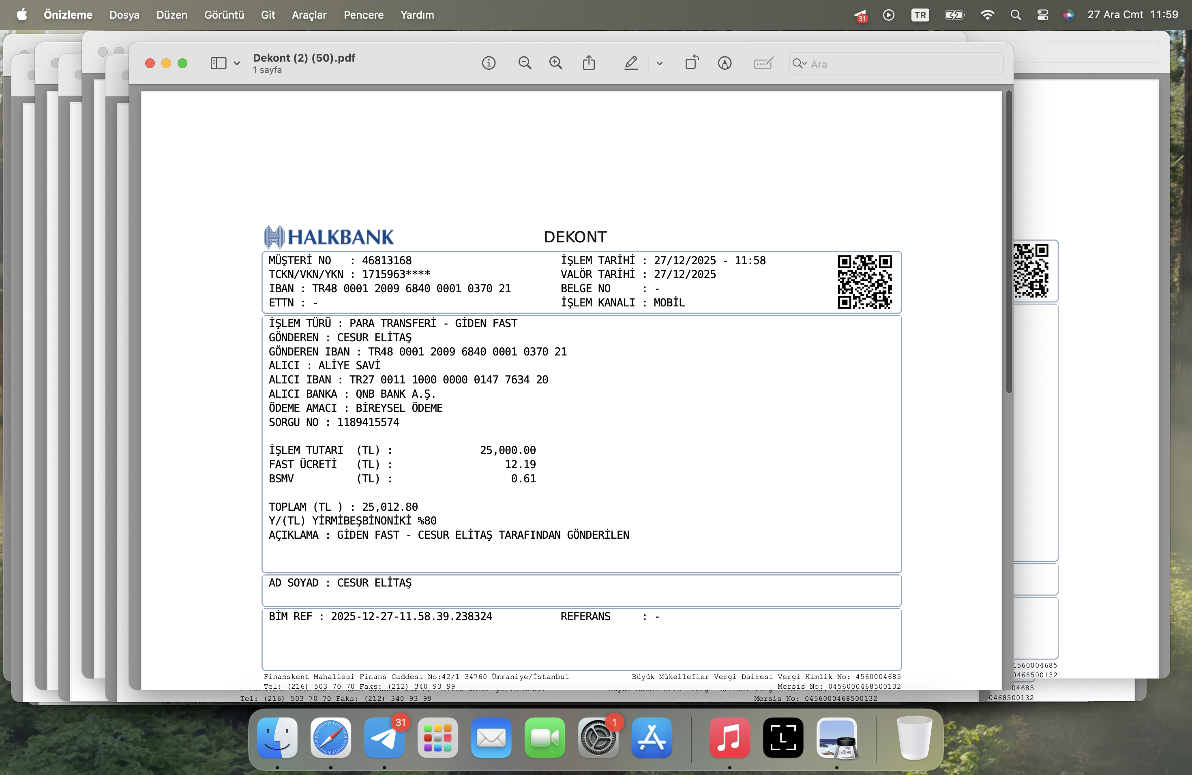
Task: Click the customer number 46813168
Action: (387, 260)
